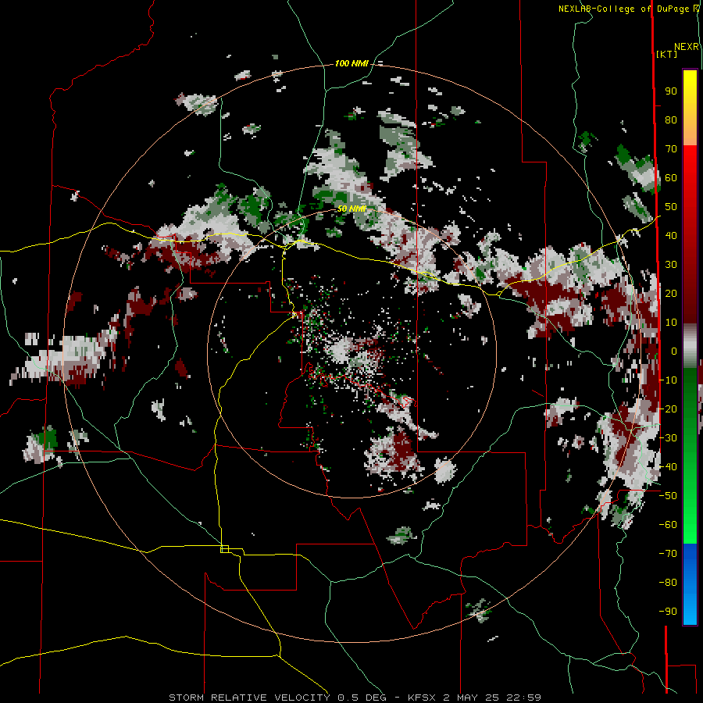Click the 2 MAY 25 date text
The height and width of the screenshot is (703, 703).
pos(471,698)
